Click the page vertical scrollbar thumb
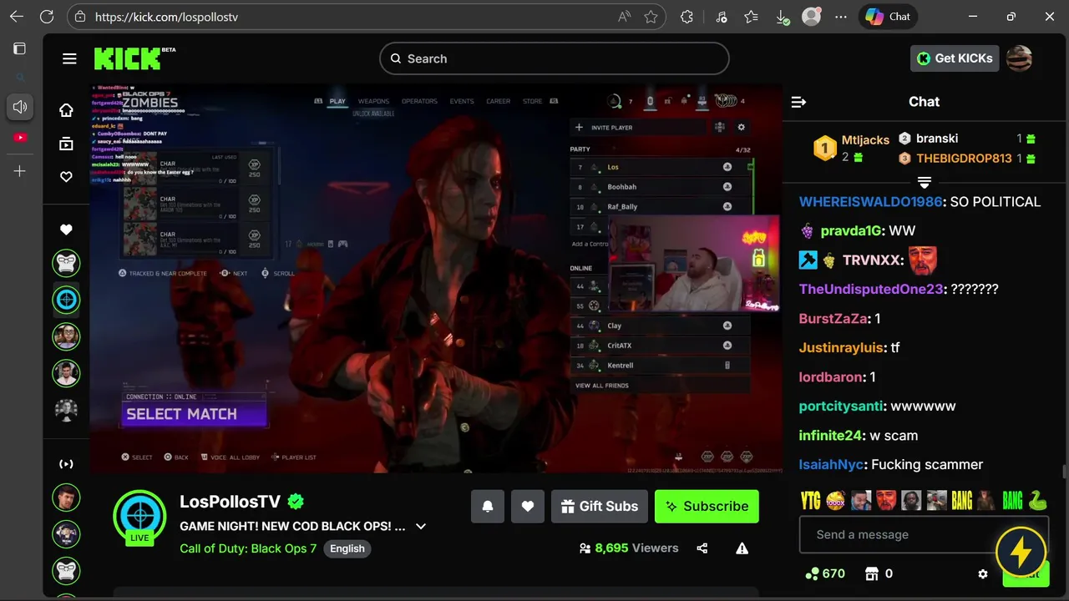The image size is (1069, 601). (1064, 472)
